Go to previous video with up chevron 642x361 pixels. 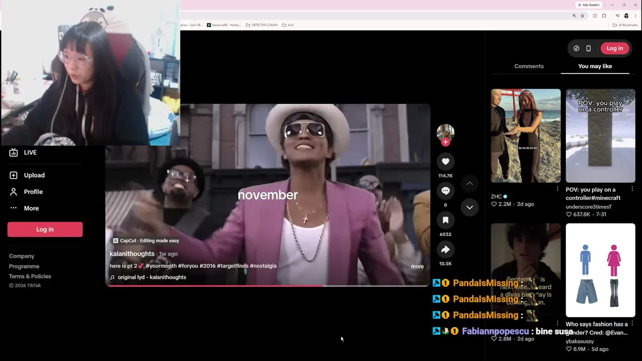[469, 184]
